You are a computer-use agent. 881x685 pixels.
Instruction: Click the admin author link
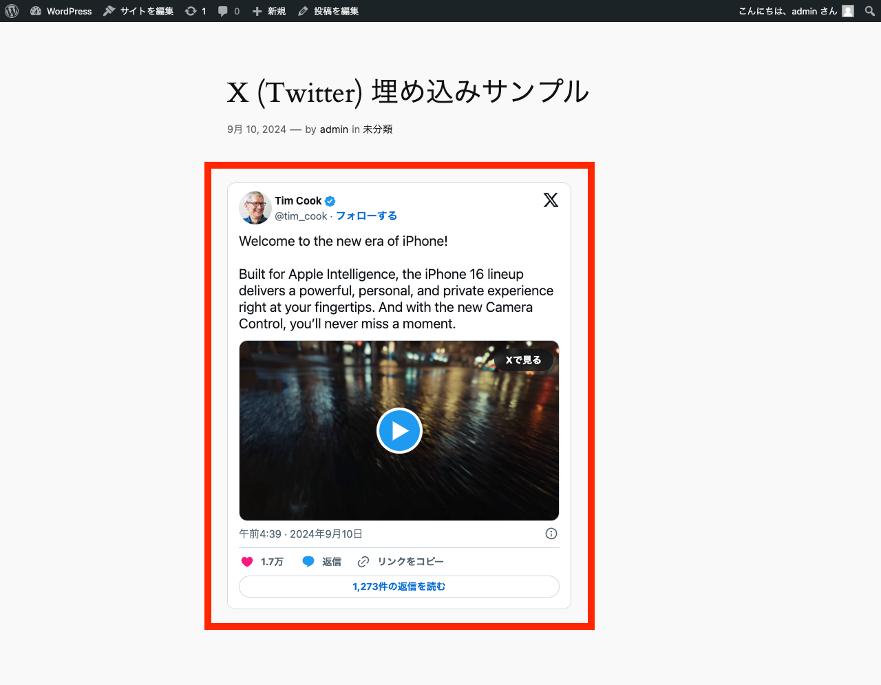tap(334, 129)
